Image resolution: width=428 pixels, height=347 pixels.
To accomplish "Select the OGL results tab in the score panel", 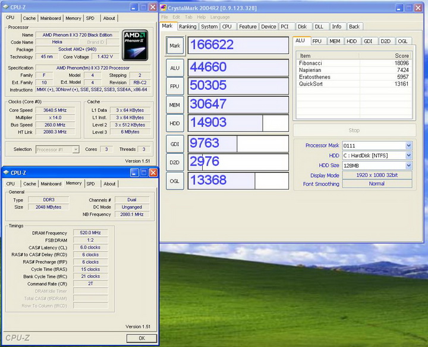I will click(402, 41).
